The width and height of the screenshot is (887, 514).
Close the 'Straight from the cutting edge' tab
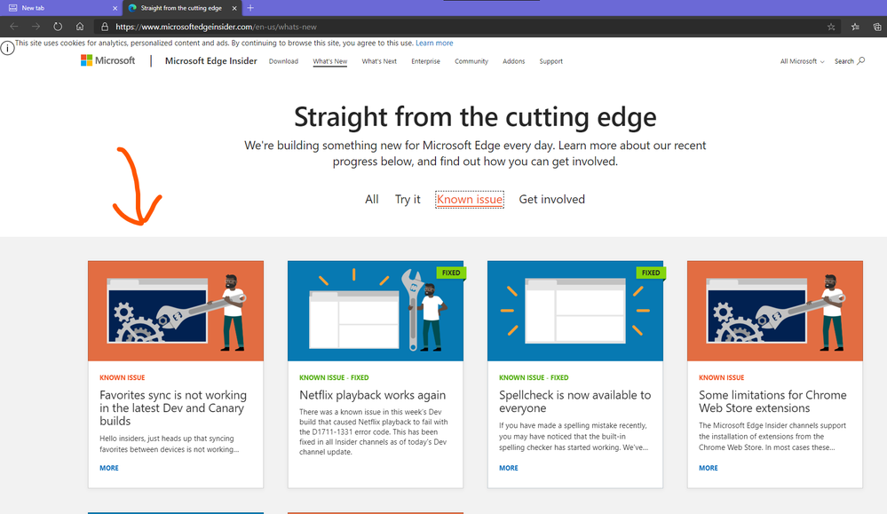coord(234,9)
